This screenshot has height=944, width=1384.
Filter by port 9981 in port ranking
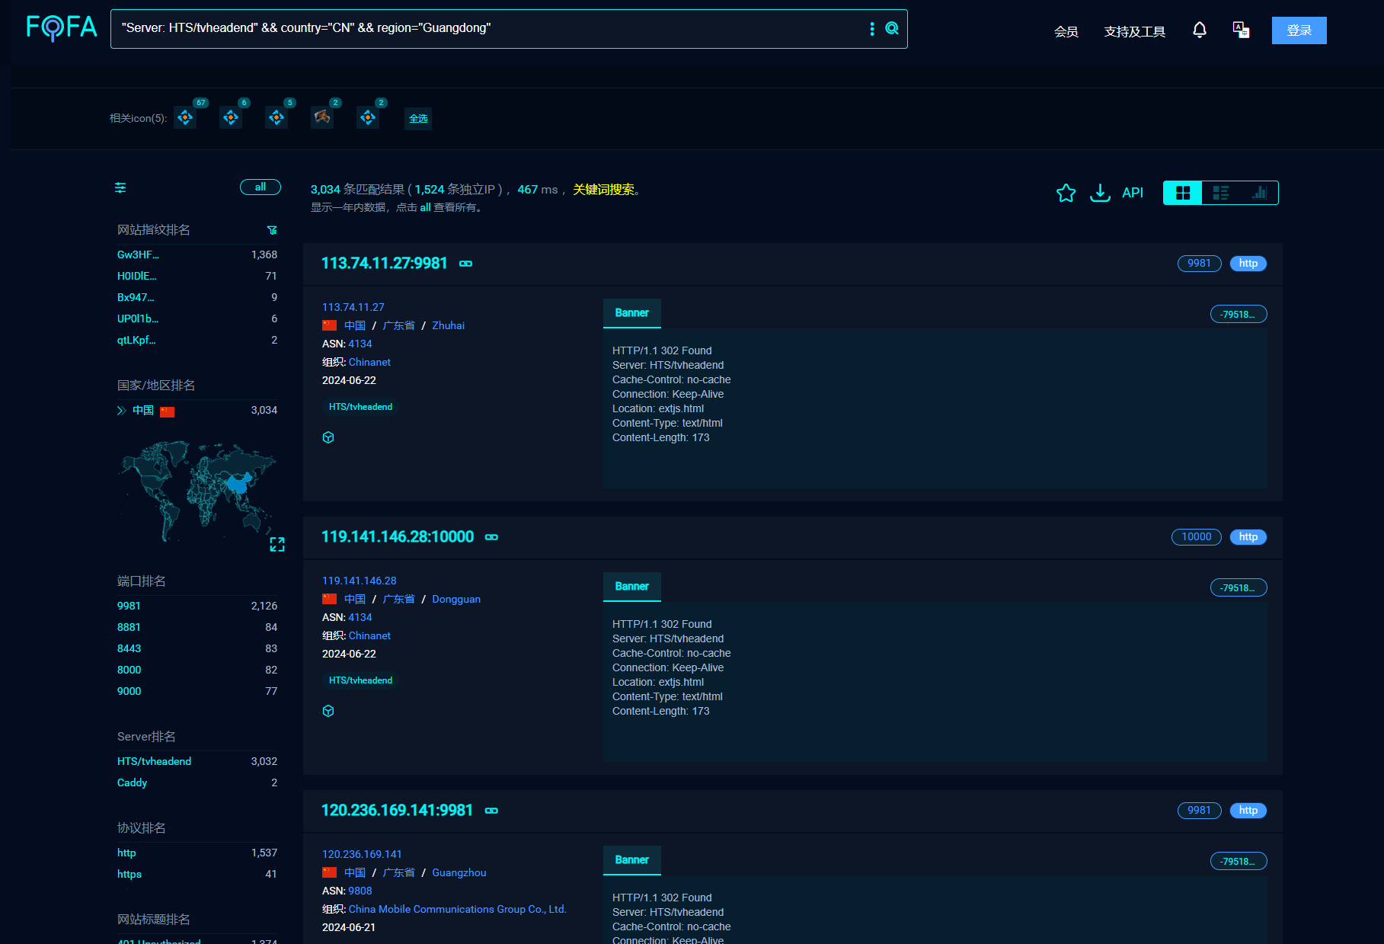point(129,606)
